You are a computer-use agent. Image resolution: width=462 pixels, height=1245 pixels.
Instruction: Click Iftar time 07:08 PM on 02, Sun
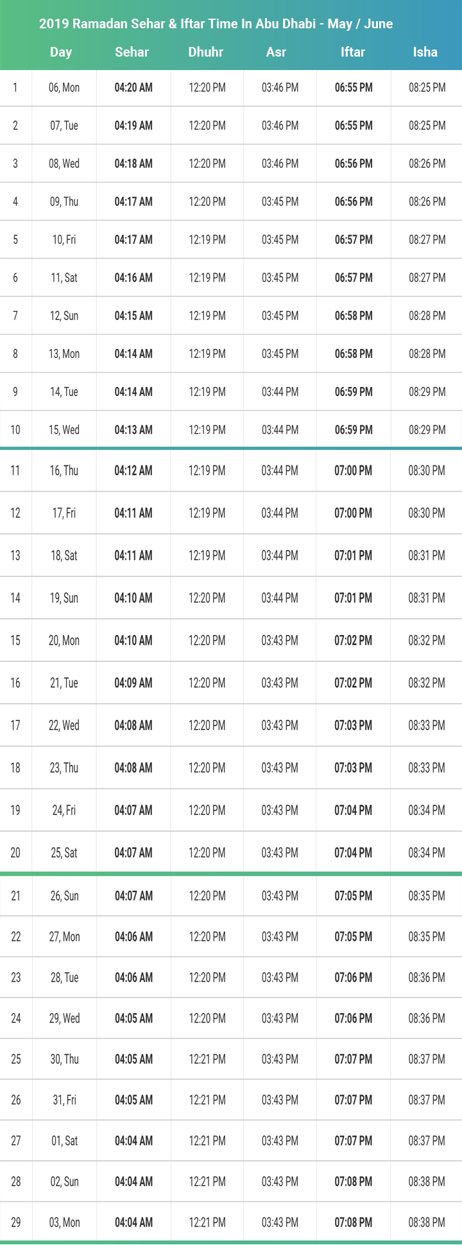[353, 1182]
